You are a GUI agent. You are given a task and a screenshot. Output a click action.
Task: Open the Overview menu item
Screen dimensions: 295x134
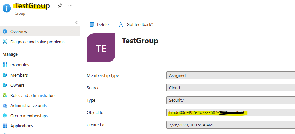click(40, 31)
